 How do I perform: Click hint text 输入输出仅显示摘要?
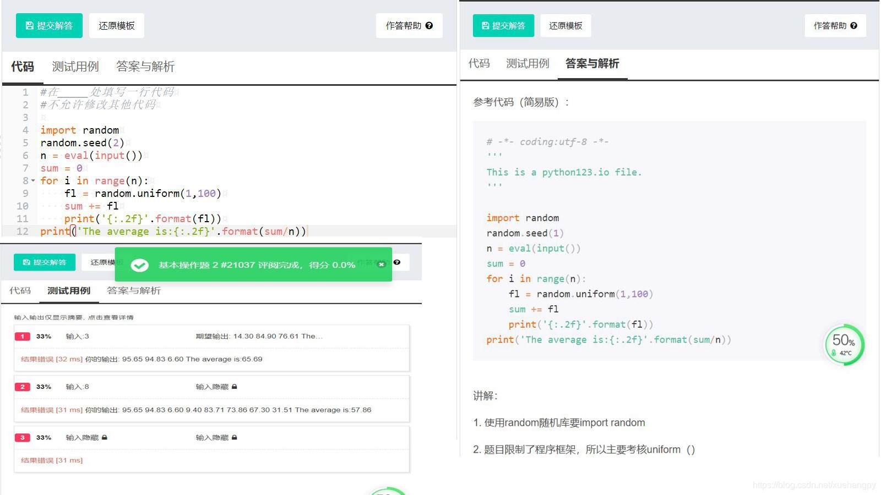click(74, 317)
